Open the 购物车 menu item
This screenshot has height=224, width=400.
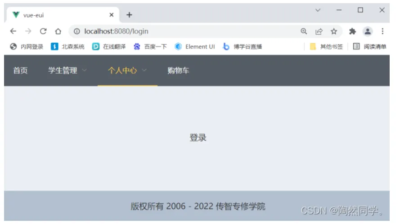(x=178, y=71)
